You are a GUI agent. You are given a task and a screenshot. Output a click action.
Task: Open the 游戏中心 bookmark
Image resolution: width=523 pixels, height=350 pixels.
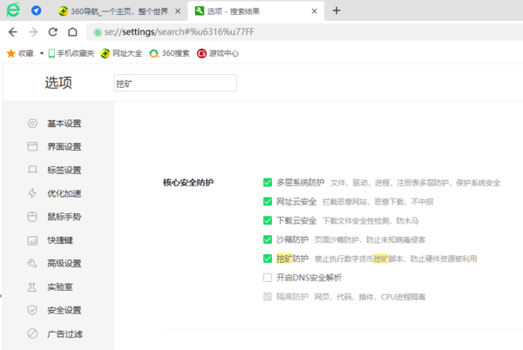point(218,53)
